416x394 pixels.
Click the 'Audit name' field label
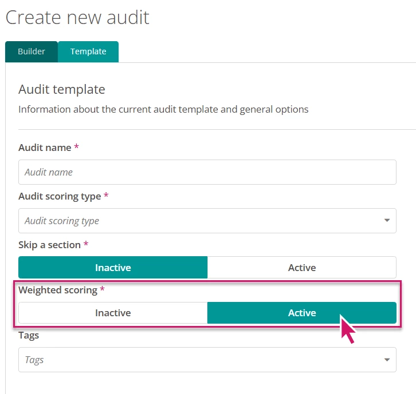click(45, 148)
